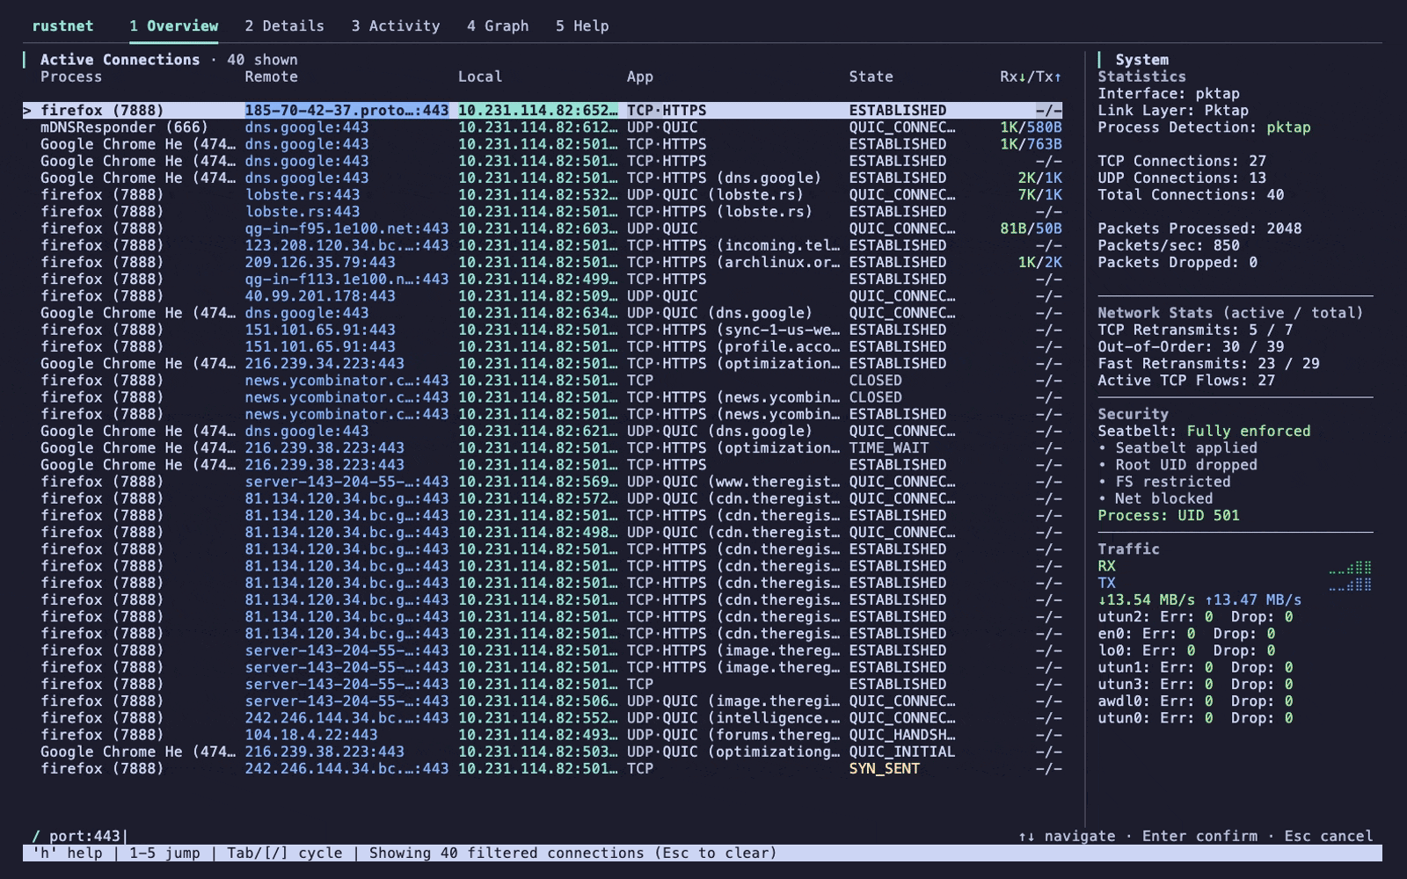
Task: Click the Active Connections panel title
Action: [120, 60]
